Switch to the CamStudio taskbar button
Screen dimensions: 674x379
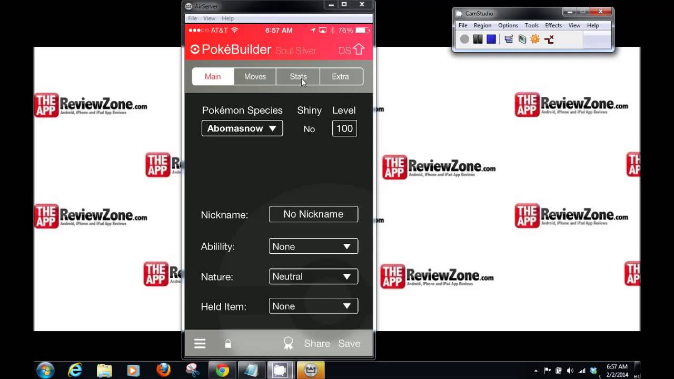point(281,370)
